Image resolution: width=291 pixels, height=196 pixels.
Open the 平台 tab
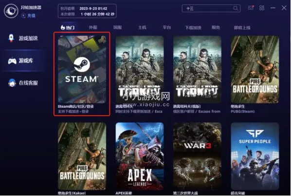click(x=166, y=27)
